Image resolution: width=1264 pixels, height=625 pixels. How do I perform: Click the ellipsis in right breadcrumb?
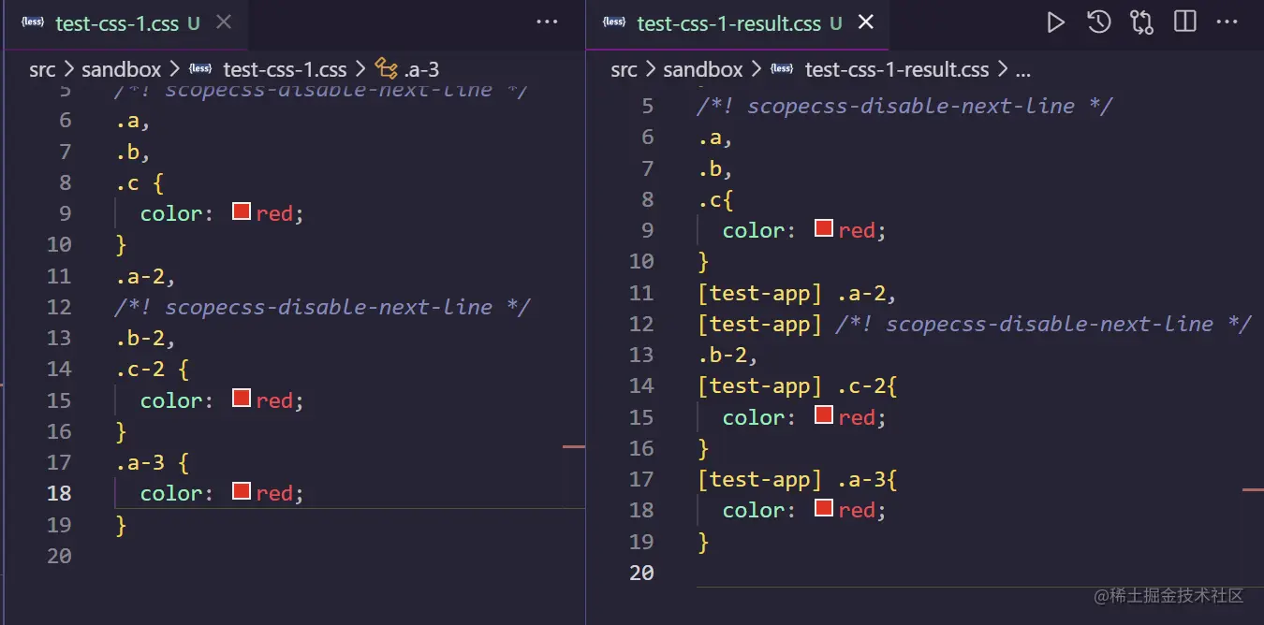coord(1023,71)
